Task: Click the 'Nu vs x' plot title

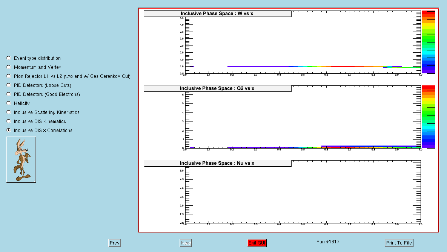Action: click(218, 163)
